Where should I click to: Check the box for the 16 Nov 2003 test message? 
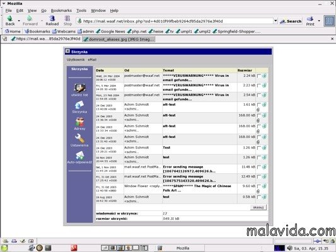259,157
